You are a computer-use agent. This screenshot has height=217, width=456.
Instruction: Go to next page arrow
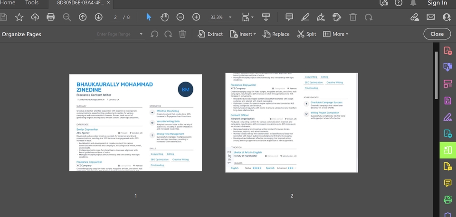coord(99,17)
